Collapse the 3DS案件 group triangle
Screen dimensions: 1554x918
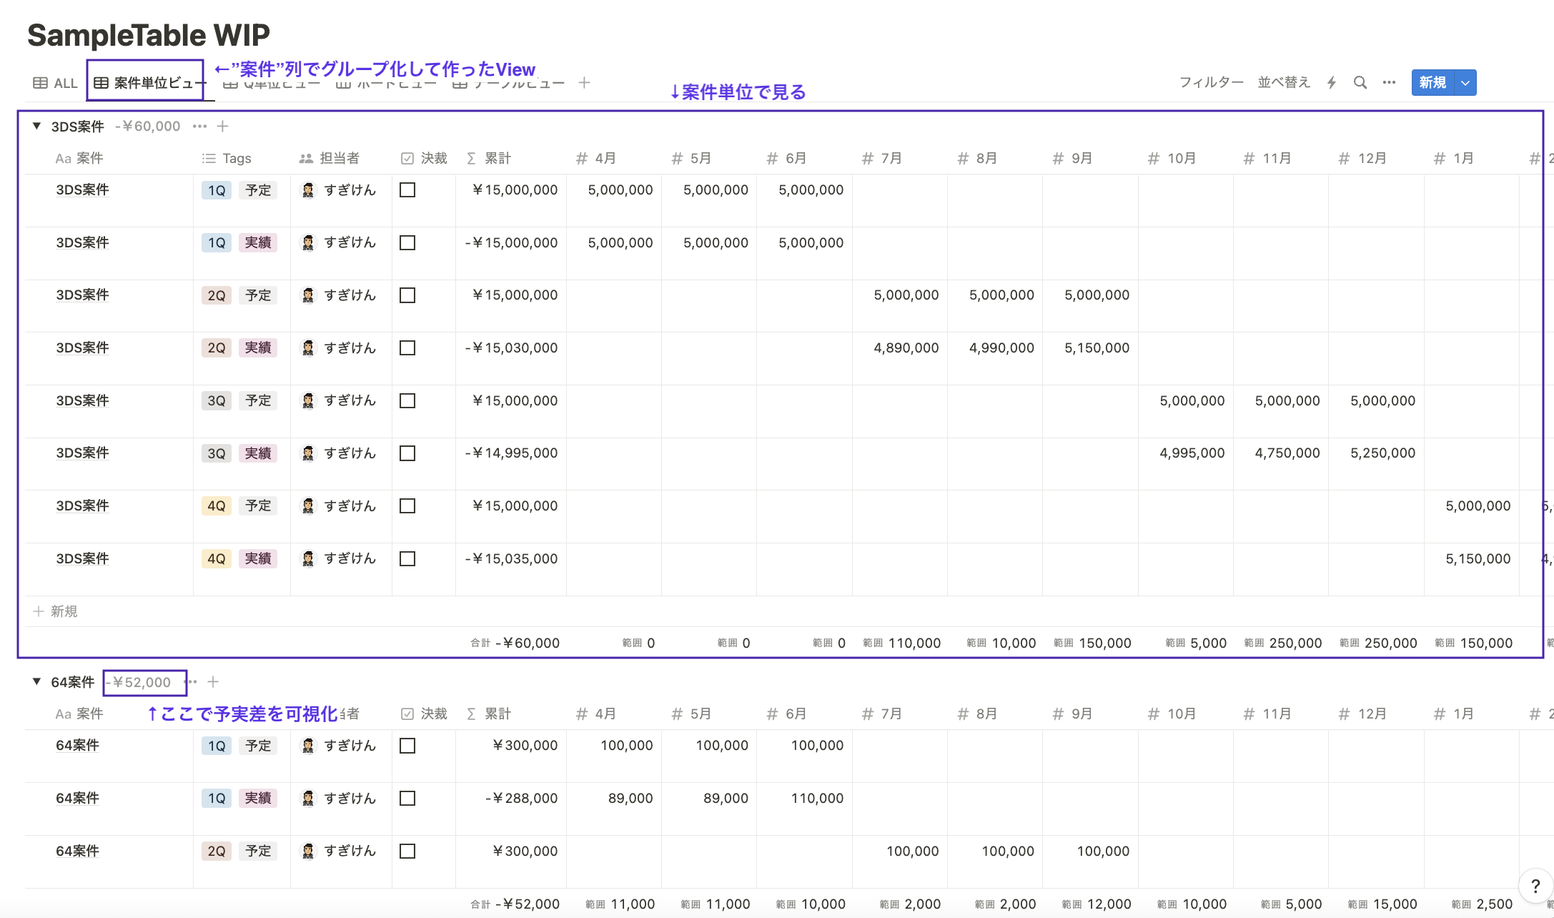36,126
